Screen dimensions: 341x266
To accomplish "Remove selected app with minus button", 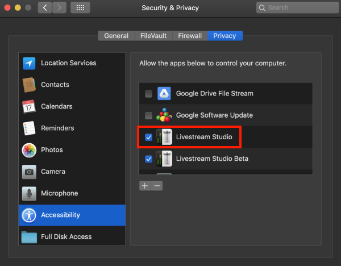I will click(x=157, y=185).
